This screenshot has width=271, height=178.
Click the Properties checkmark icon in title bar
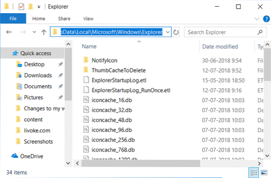21,6
